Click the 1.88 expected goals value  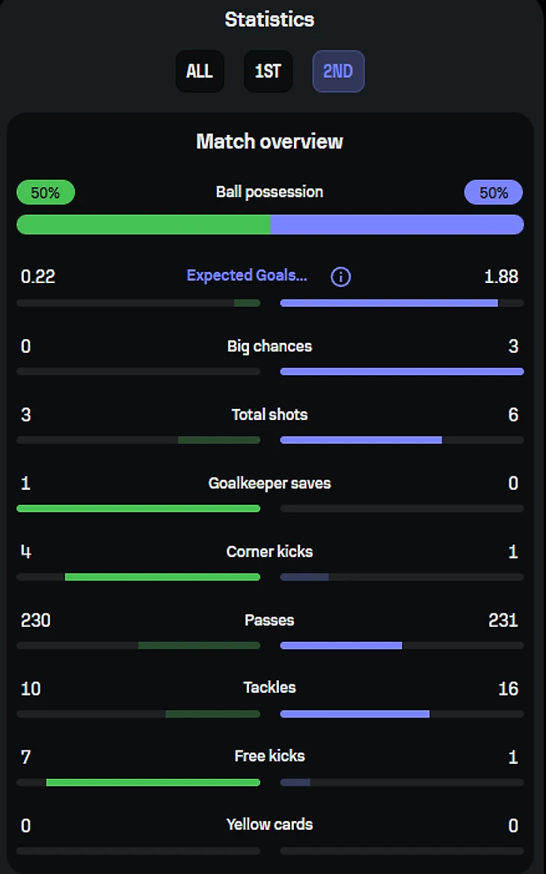tap(501, 276)
